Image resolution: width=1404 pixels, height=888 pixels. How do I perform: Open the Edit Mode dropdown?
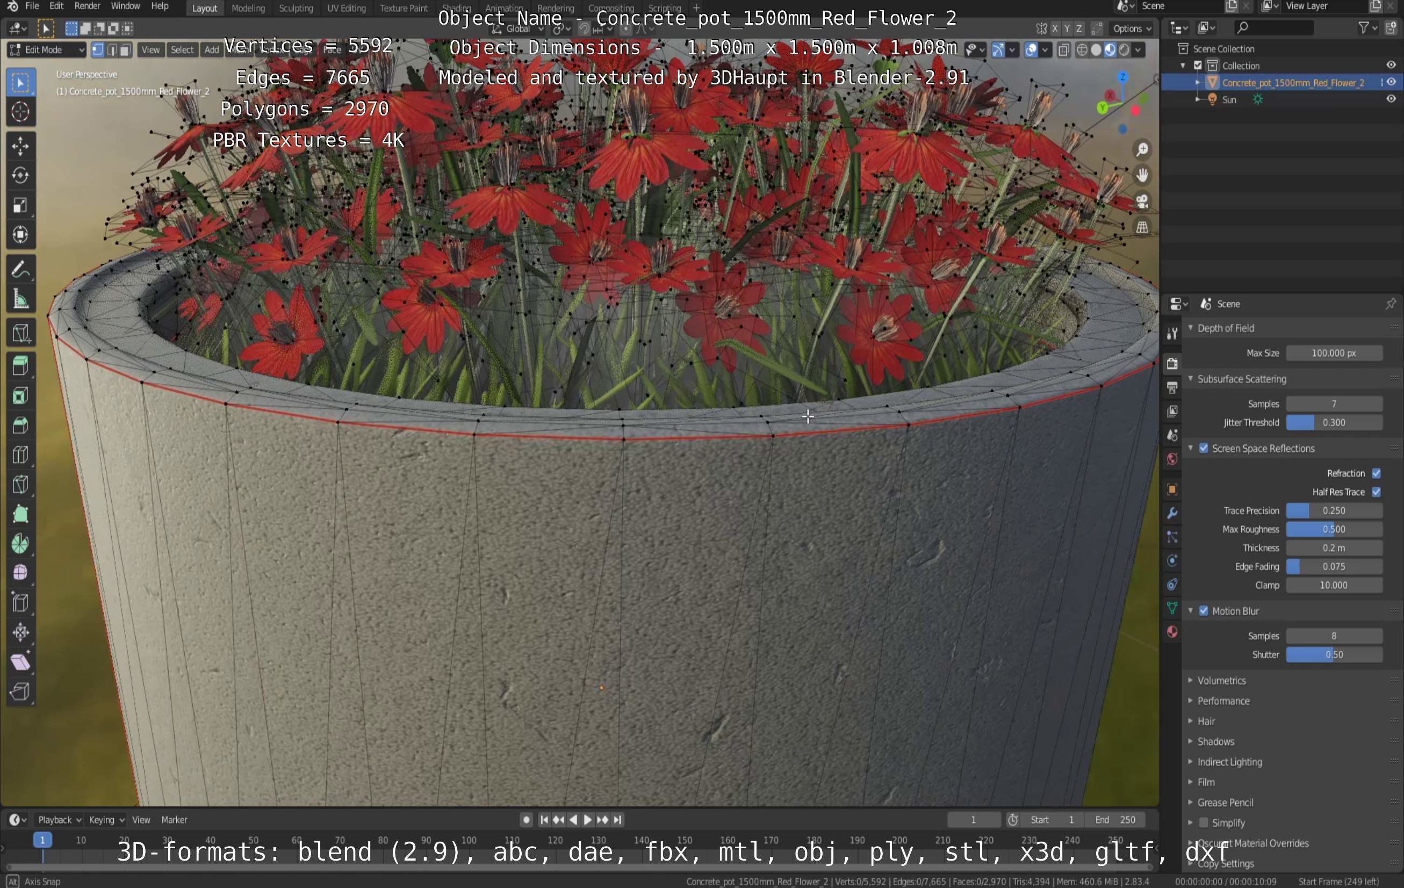[x=47, y=50]
